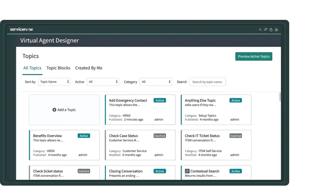Click the Contextual Search topic block icon

point(187,171)
